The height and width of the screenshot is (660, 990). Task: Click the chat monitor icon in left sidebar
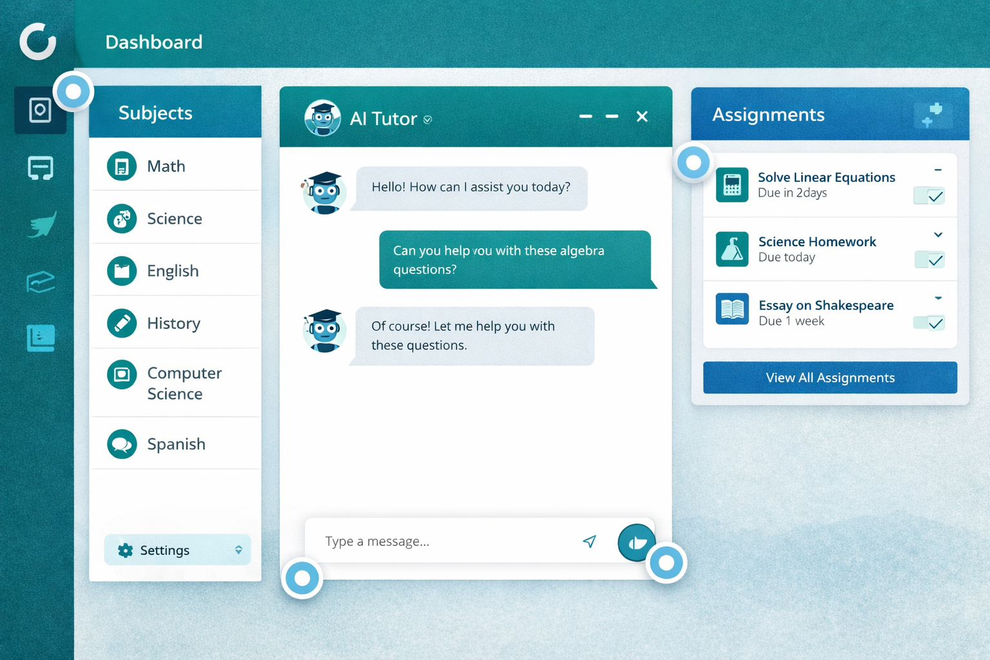point(40,168)
